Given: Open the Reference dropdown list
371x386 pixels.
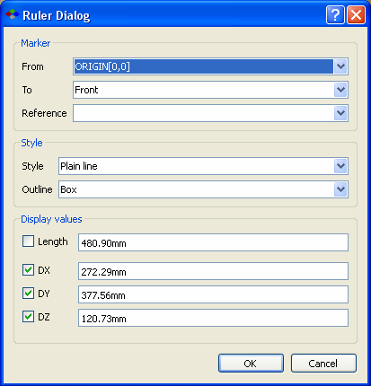Looking at the screenshot, I should (340, 113).
